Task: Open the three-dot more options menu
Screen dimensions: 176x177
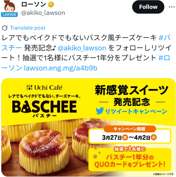Action: coord(172,7)
